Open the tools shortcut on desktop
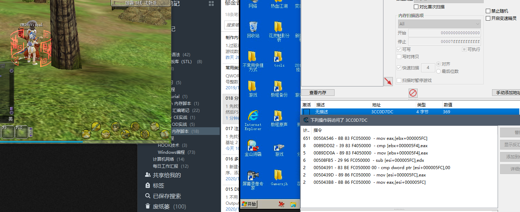This screenshot has height=212, width=520. point(279,59)
